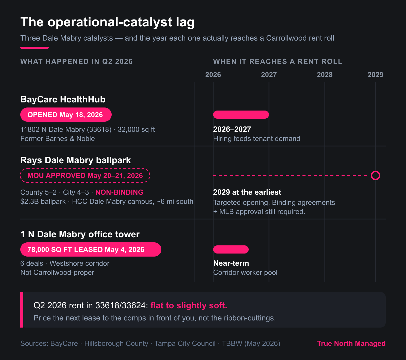Click the True North Managed brand link

click(x=351, y=344)
